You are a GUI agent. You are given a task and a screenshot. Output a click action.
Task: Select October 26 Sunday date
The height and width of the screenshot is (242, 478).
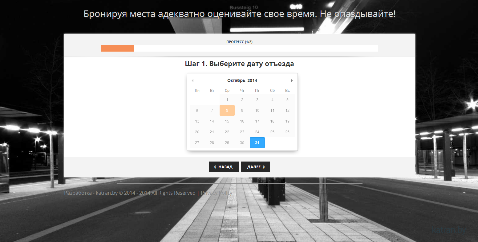click(x=287, y=132)
